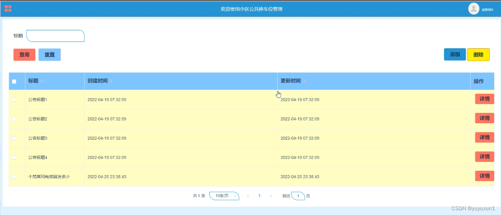The image size is (501, 215).
Task: Sort by 创建时间 column sort arrows
Action: 112,81
